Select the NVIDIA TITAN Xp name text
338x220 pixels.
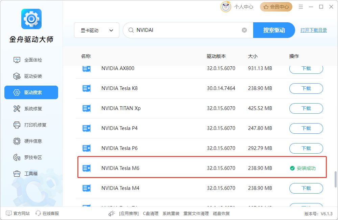[121, 108]
